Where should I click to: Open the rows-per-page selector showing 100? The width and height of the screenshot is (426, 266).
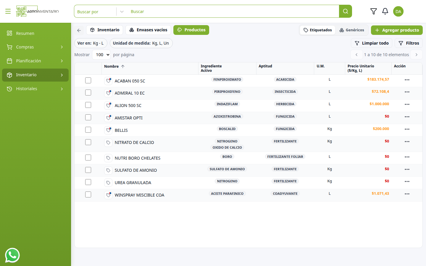[101, 55]
